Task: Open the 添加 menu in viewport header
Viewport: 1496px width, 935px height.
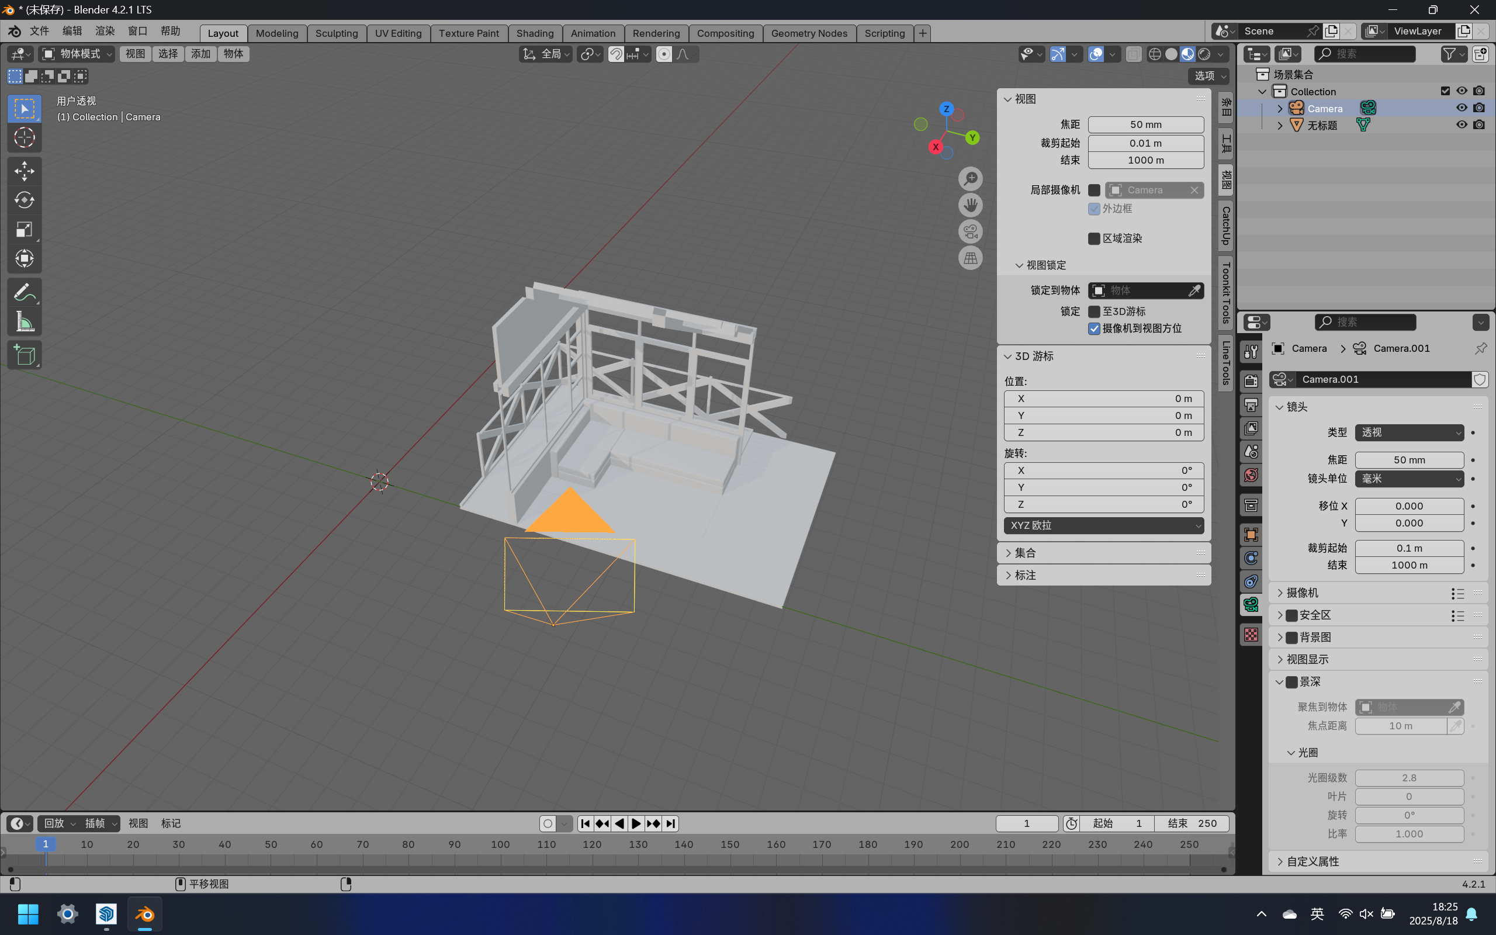Action: click(200, 54)
